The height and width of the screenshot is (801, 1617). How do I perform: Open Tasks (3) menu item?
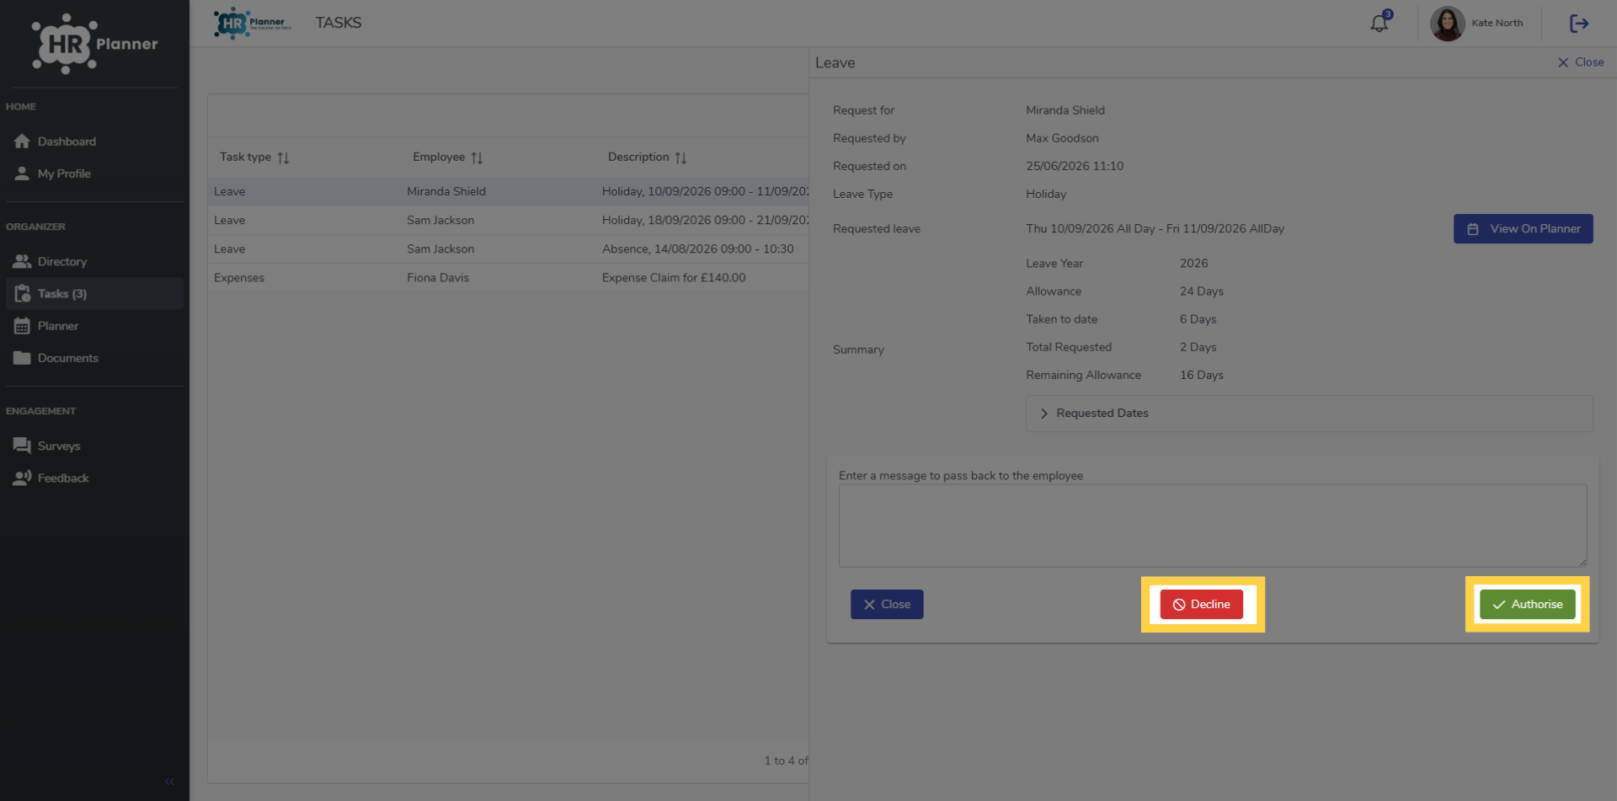(x=94, y=294)
